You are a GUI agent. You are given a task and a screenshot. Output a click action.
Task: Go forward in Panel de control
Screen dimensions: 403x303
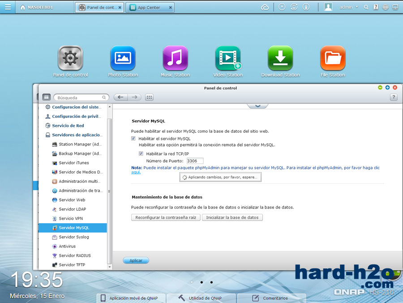[x=134, y=97]
